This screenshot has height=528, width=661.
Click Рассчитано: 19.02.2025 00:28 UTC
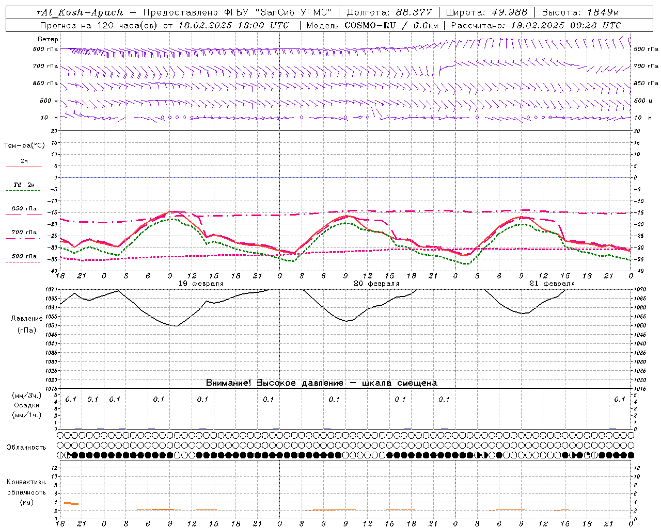[536, 25]
